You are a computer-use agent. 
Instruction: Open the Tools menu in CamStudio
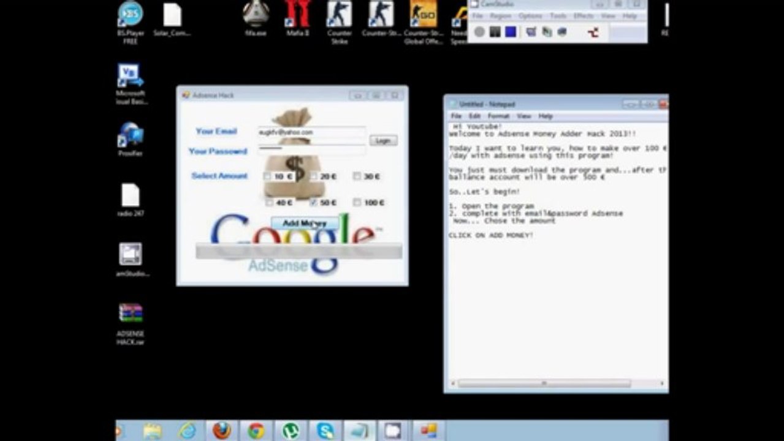click(558, 16)
